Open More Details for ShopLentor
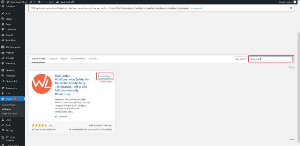300x146 pixels. click(106, 82)
